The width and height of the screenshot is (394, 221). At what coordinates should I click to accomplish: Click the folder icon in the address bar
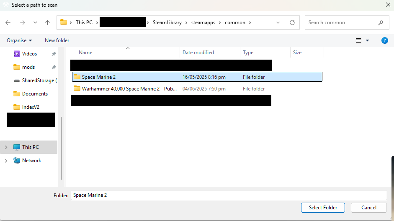point(64,22)
